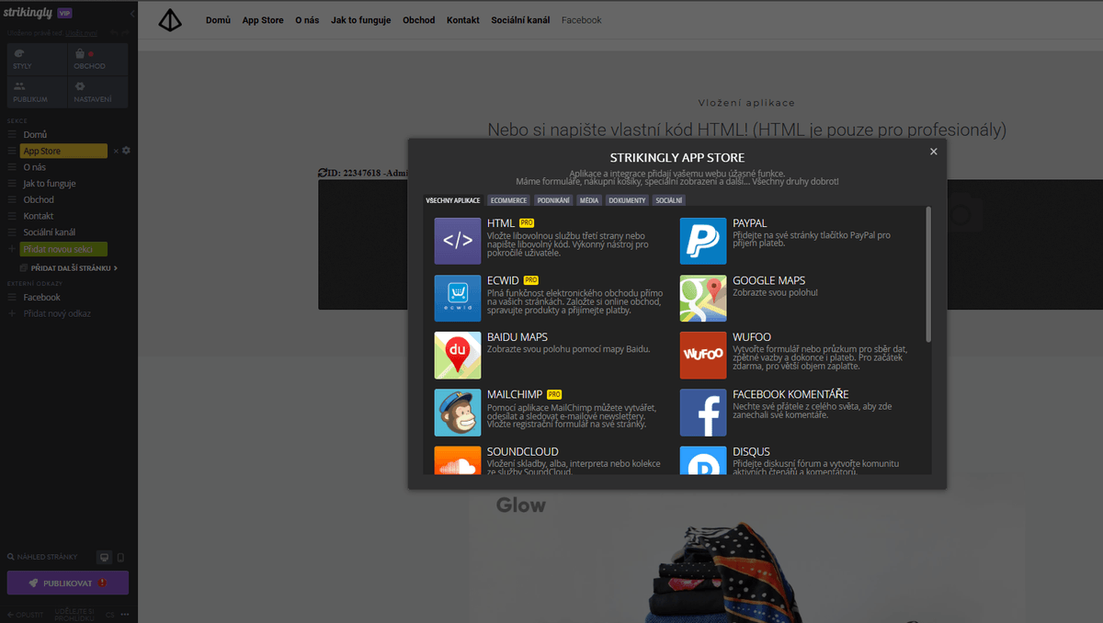The height and width of the screenshot is (623, 1103).
Task: Select O nás section in sidebar
Action: [34, 167]
